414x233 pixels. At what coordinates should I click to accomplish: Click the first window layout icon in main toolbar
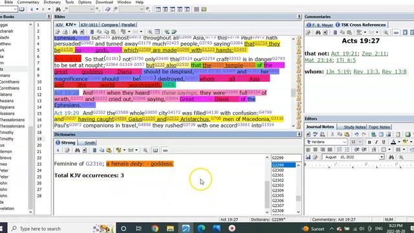[x=158, y=9]
